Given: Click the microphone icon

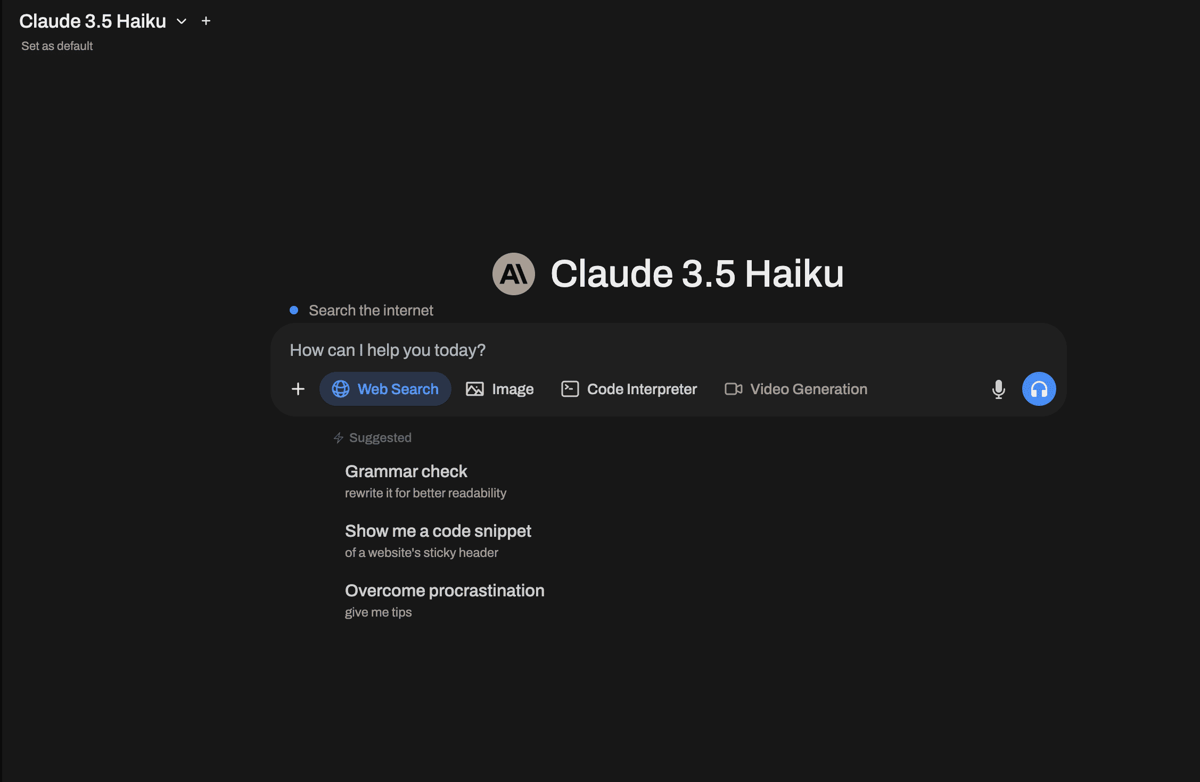Looking at the screenshot, I should click(997, 389).
